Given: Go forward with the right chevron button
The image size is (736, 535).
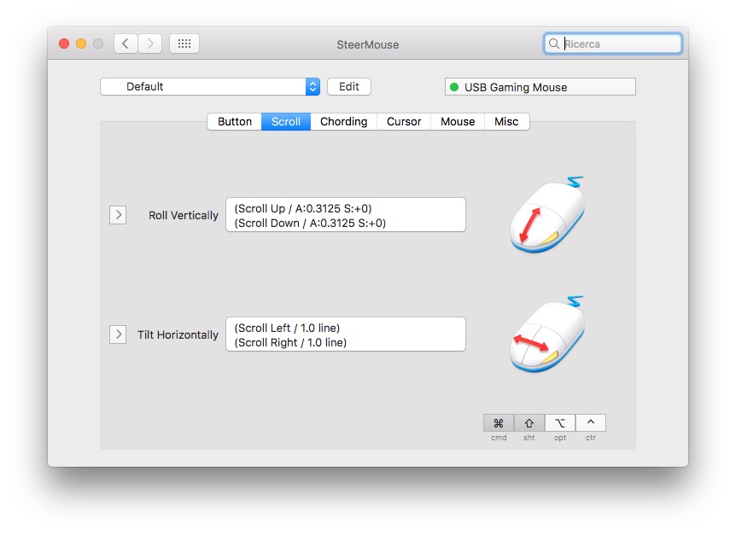Looking at the screenshot, I should [150, 44].
